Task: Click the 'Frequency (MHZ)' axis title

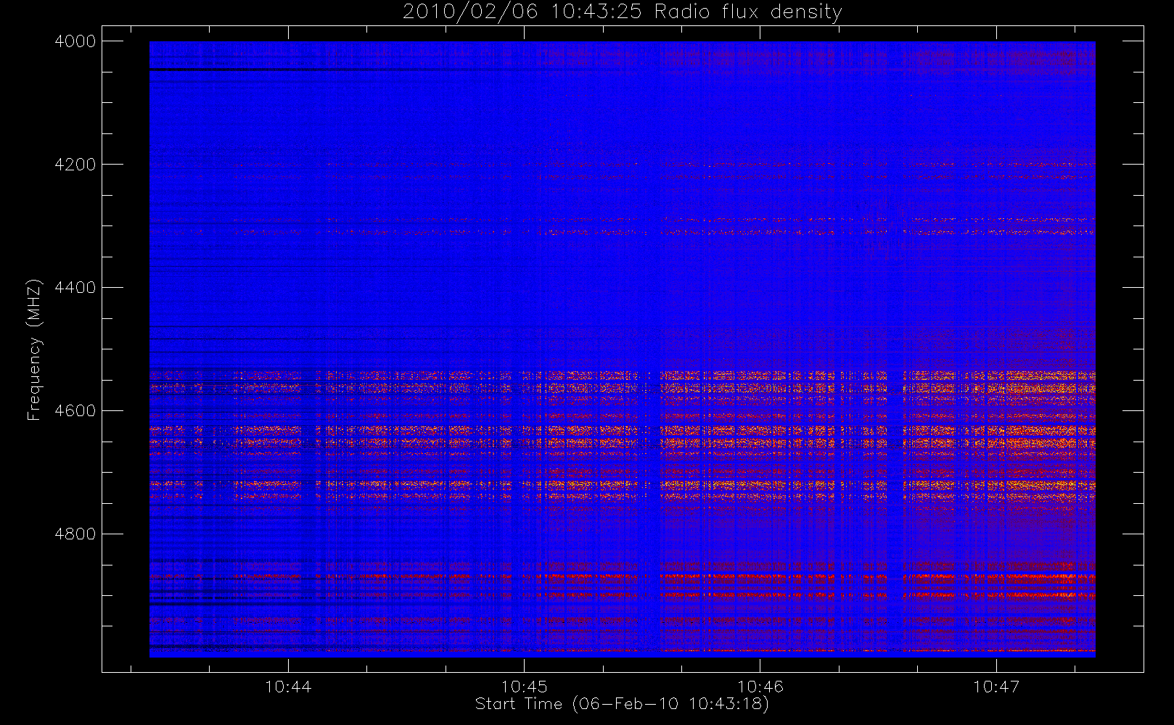Action: (x=34, y=349)
